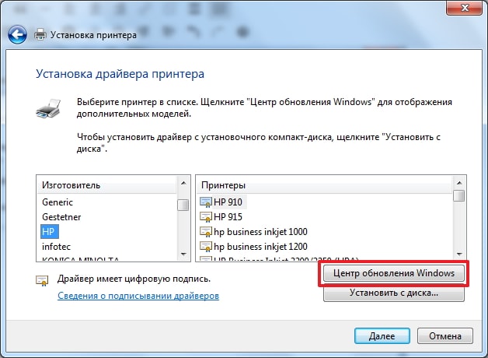Click the certificate icon beside hp business inkjet 1200

coord(206,247)
